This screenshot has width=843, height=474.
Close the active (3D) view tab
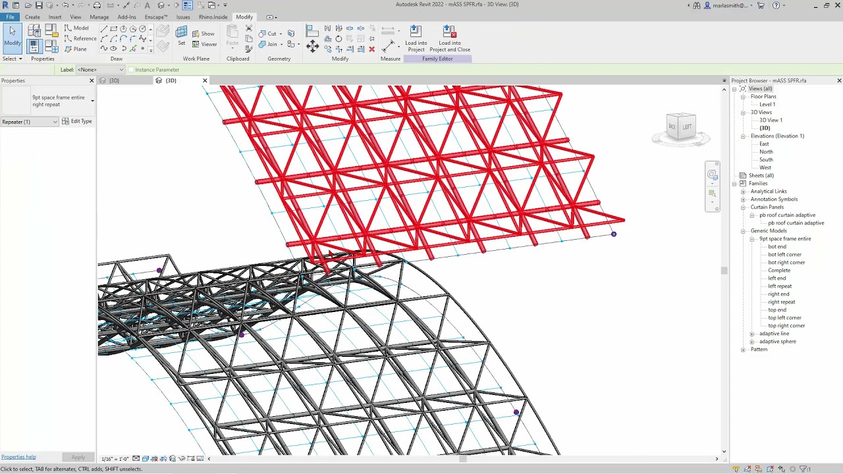[205, 81]
